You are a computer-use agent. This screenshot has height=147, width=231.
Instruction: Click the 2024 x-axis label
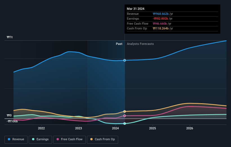115,128
